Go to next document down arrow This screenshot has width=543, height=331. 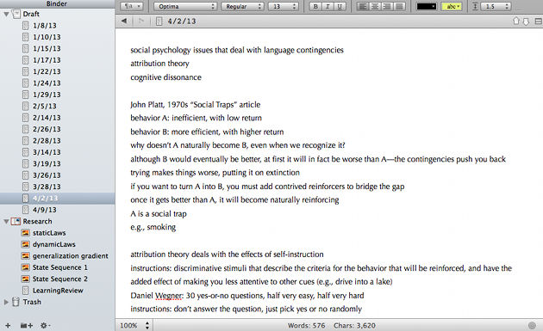[526, 21]
